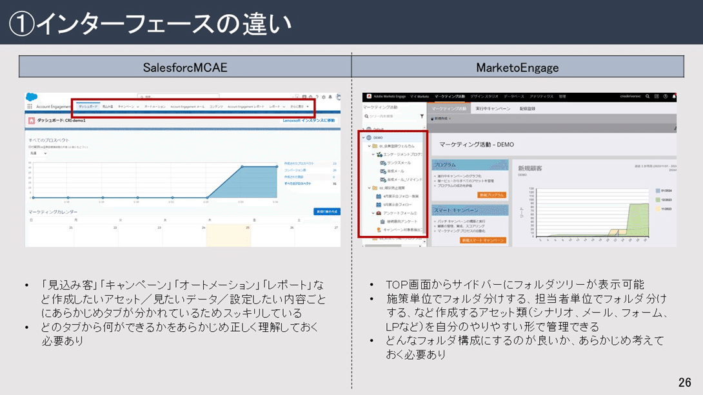Expand the キャンペーン tab dropdown arrow

[138, 107]
